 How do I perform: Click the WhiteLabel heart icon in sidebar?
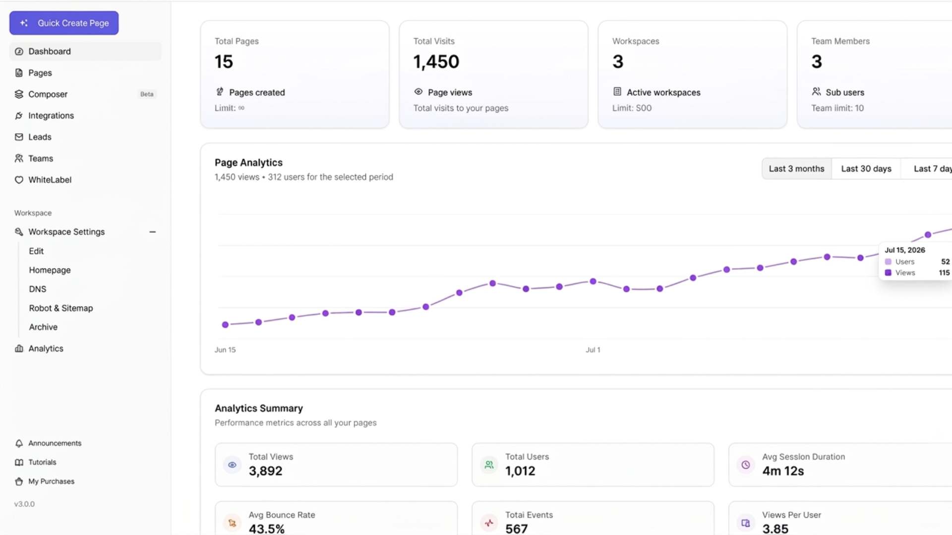point(19,180)
